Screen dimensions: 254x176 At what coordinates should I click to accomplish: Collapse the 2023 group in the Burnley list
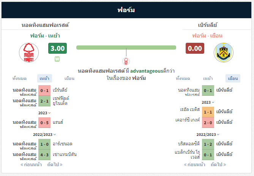click(208, 102)
